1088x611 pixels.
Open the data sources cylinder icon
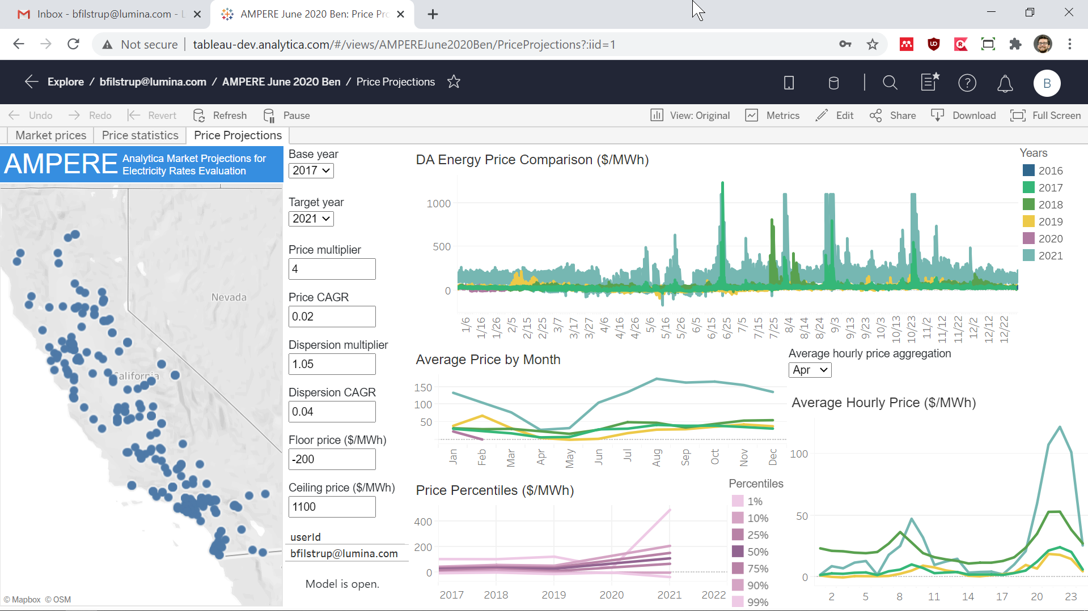833,83
